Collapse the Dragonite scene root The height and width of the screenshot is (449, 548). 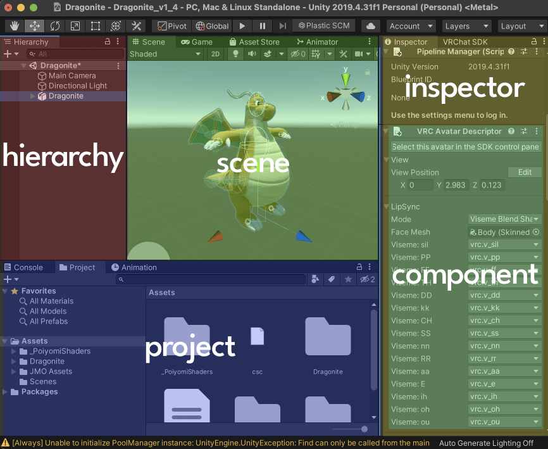(24, 66)
